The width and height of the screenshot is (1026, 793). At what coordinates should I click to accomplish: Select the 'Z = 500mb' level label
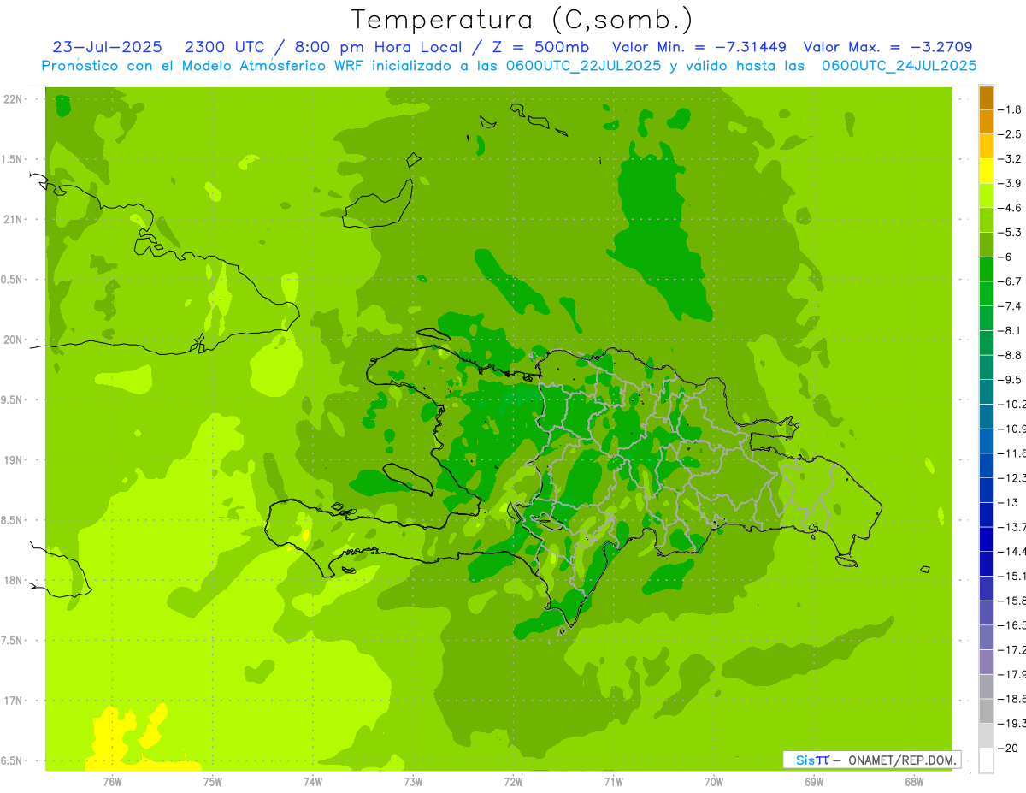point(542,47)
